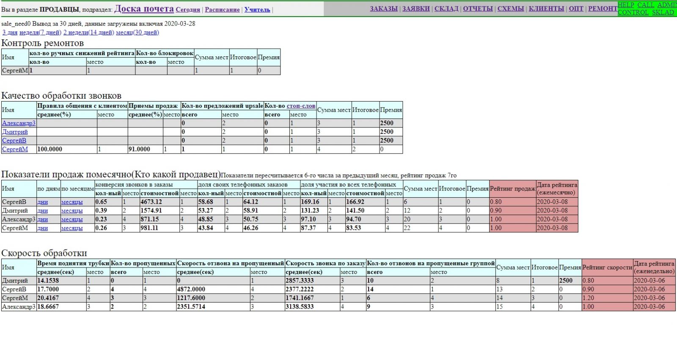Open the ОТЧЕТЫ menu item
Image resolution: width=677 pixels, height=339 pixels.
pyautogui.click(x=478, y=8)
